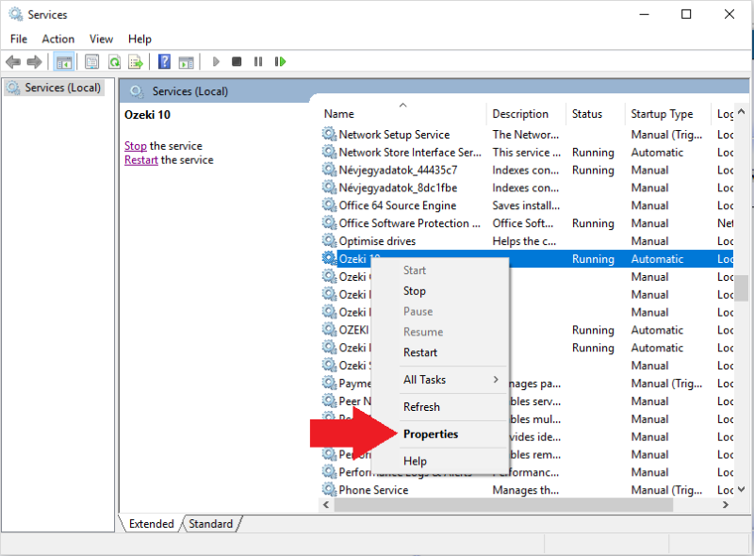Click the Stop Service square icon

(237, 61)
